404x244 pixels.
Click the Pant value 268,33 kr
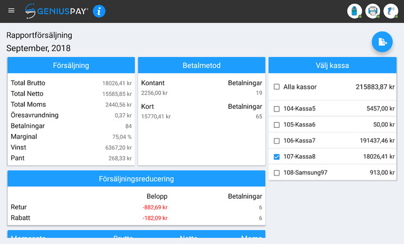pos(120,158)
